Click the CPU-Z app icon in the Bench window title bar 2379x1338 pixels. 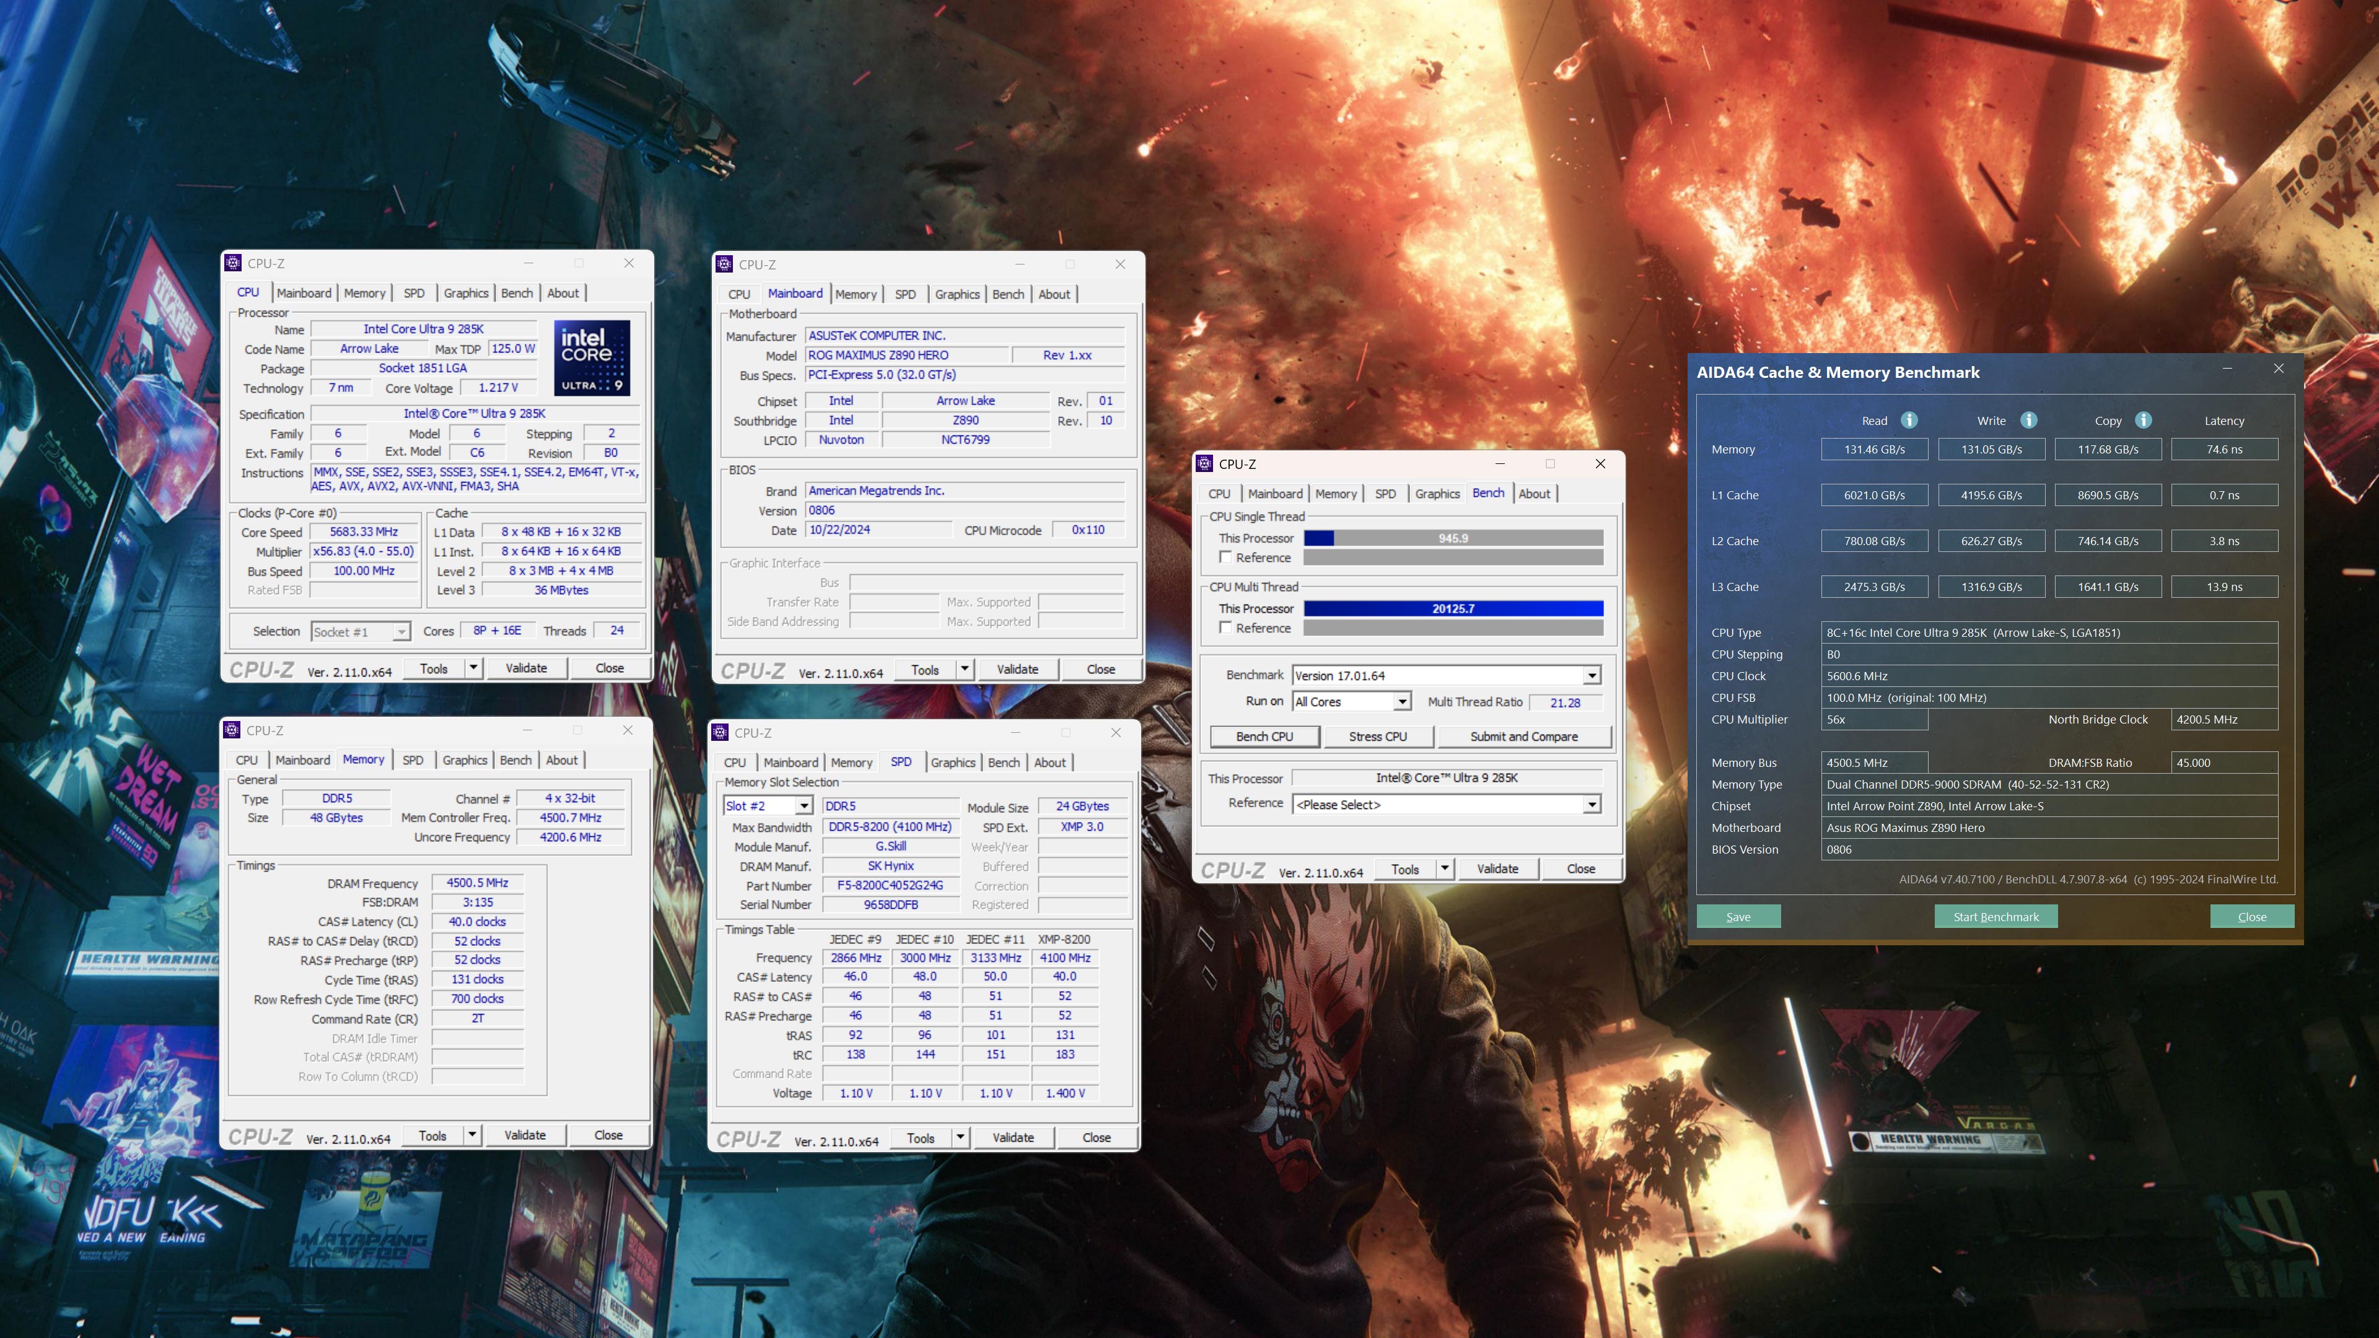(1205, 463)
